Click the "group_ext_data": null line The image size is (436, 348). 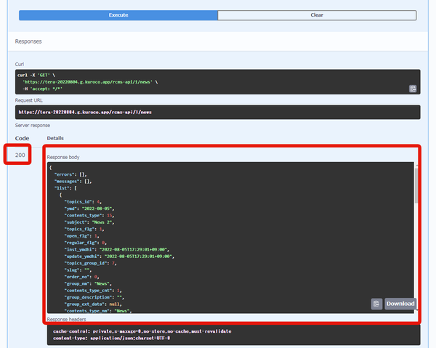coord(93,304)
